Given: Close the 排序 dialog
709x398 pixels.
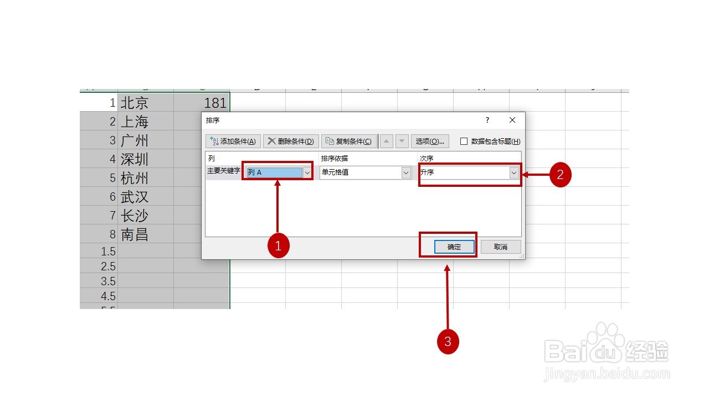Looking at the screenshot, I should tap(512, 120).
